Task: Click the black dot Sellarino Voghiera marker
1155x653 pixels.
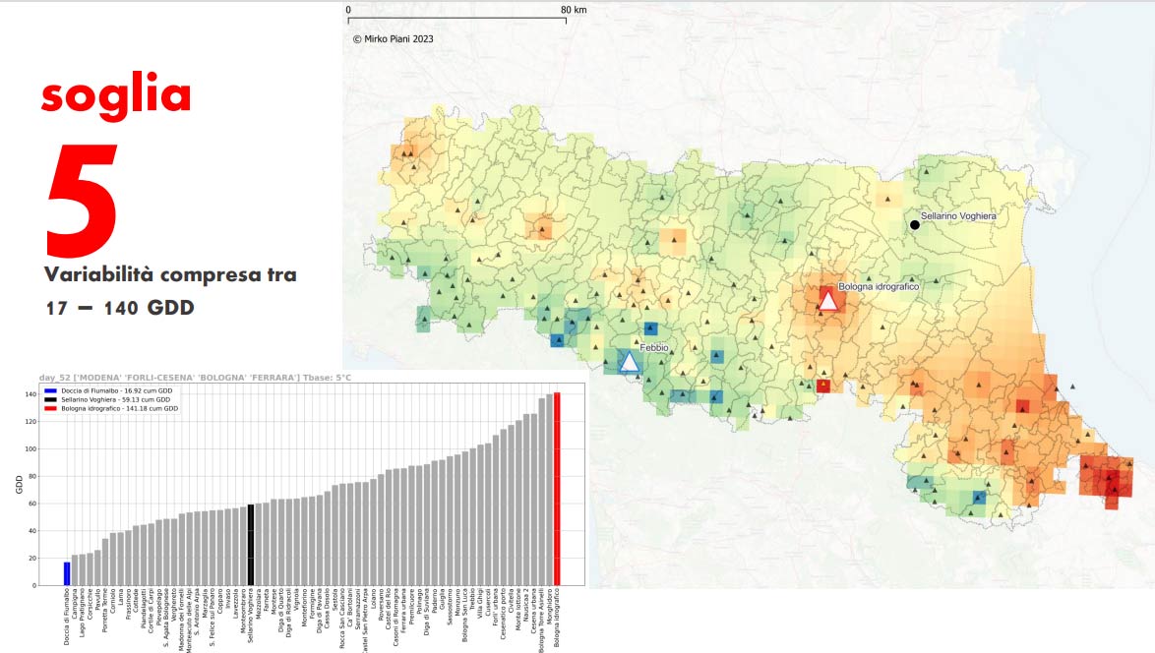Action: coord(915,225)
